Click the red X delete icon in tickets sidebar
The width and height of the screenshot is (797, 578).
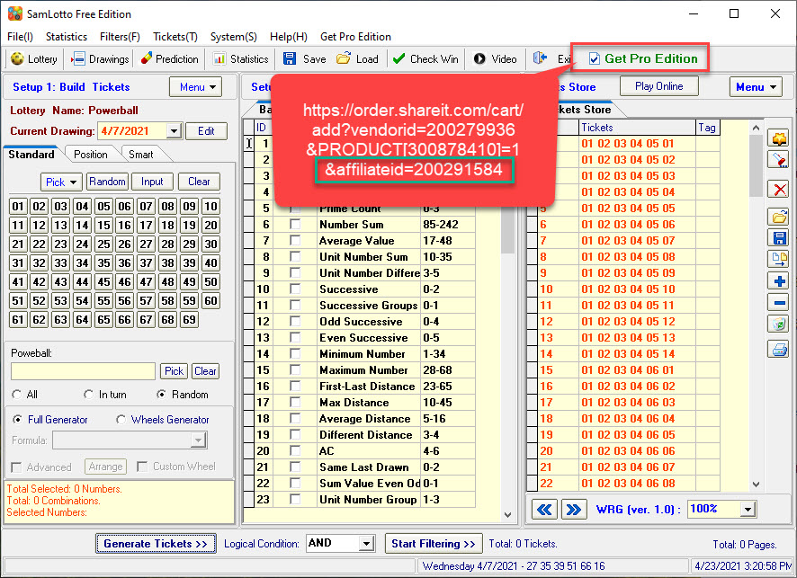click(780, 189)
